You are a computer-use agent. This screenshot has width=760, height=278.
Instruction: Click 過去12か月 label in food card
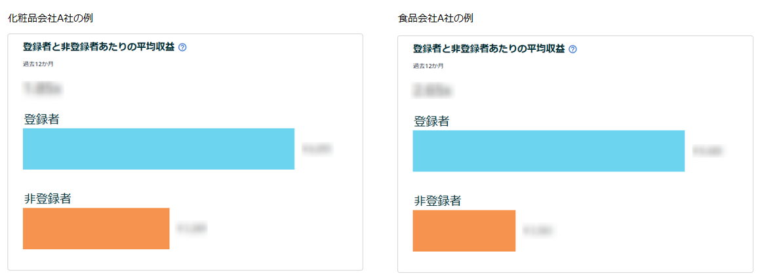click(428, 66)
